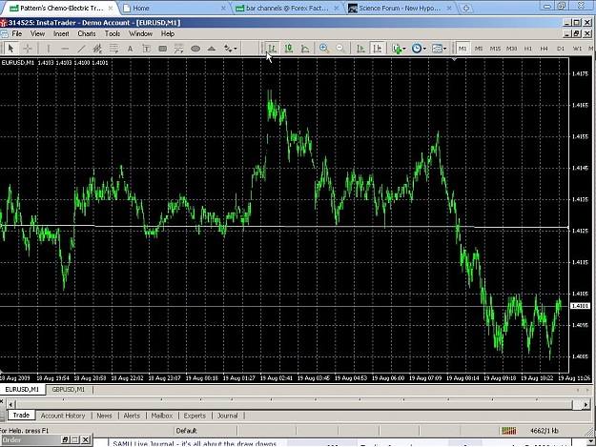Open the indicators list dropdown
The image size is (596, 447).
click(399, 49)
